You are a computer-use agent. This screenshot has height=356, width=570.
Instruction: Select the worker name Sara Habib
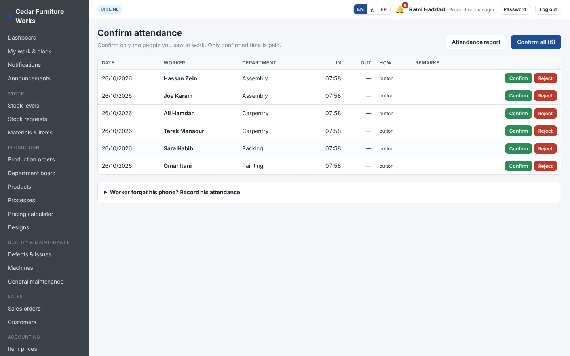pos(178,148)
